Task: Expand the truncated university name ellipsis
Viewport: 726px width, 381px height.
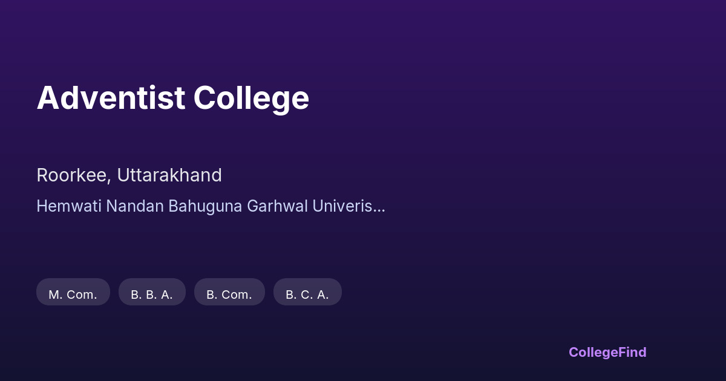Action: [380, 207]
